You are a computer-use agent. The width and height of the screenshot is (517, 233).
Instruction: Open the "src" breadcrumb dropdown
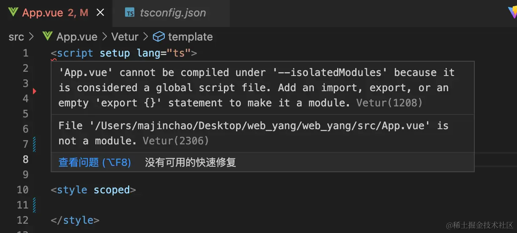tap(16, 37)
